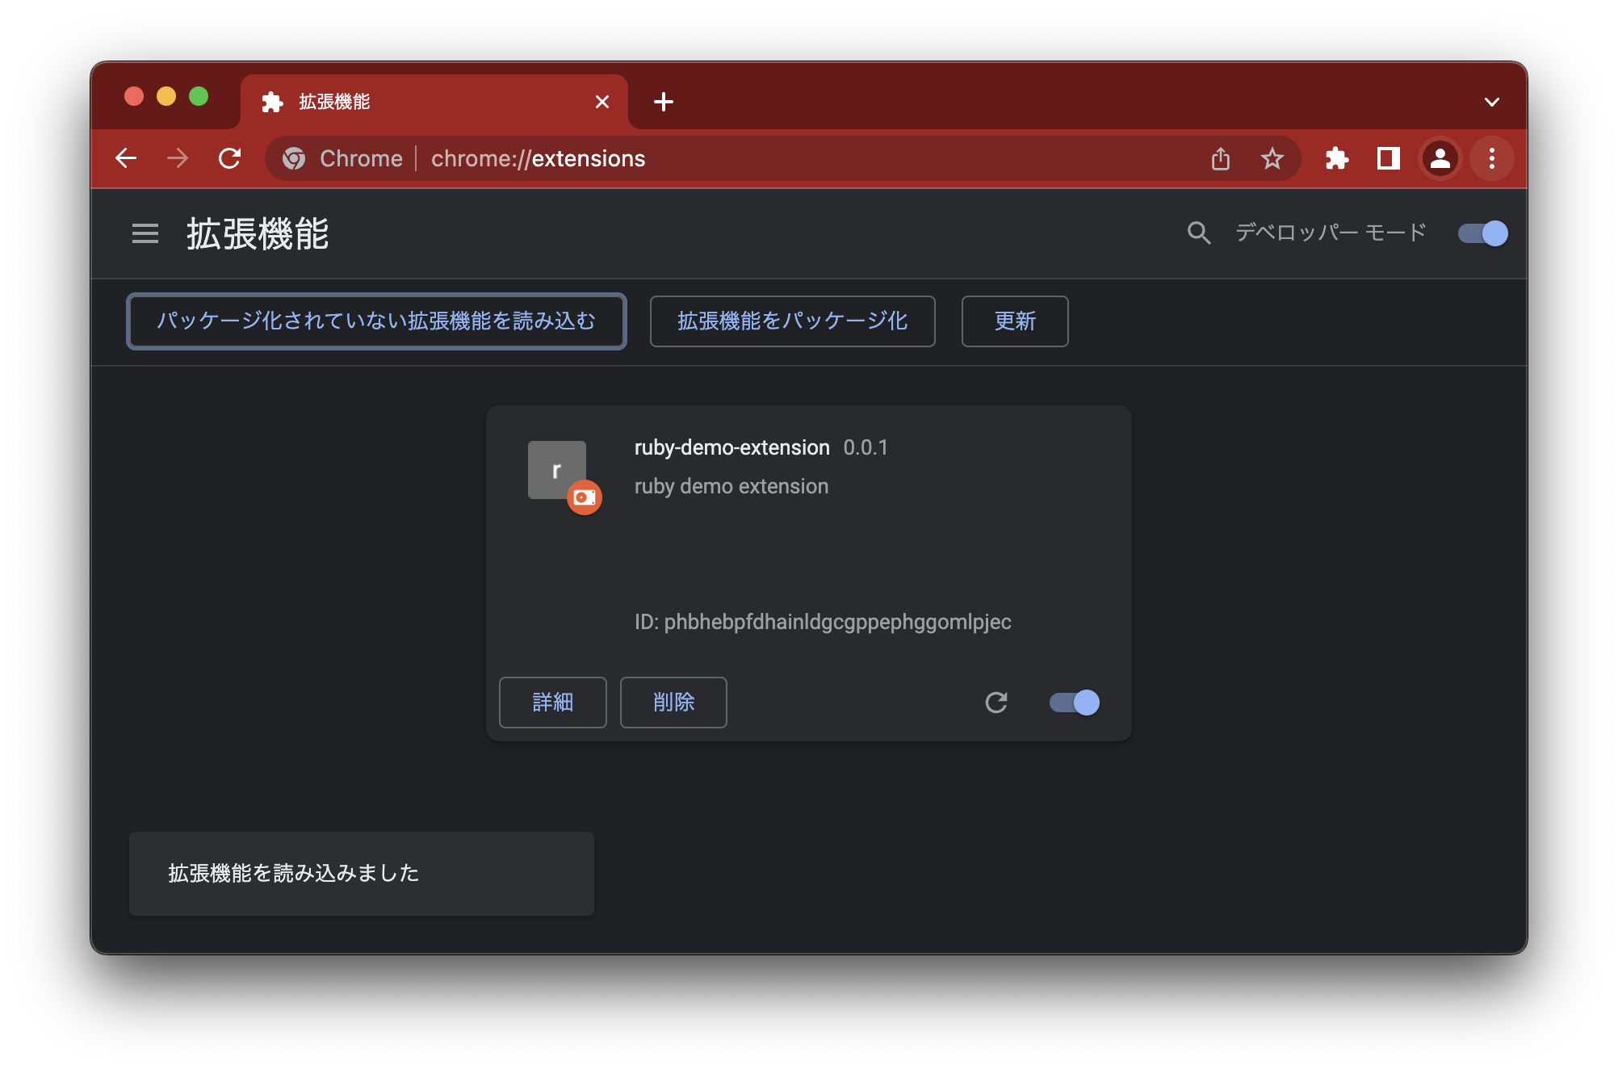Screen dimensions: 1618x1074
Task: Click the green maximize window button
Action: click(199, 97)
